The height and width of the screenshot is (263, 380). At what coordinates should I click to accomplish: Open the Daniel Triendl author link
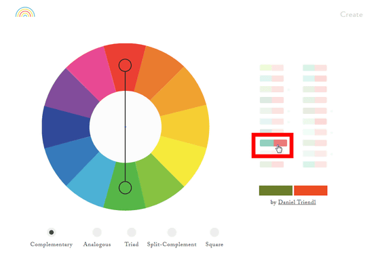coord(297,202)
